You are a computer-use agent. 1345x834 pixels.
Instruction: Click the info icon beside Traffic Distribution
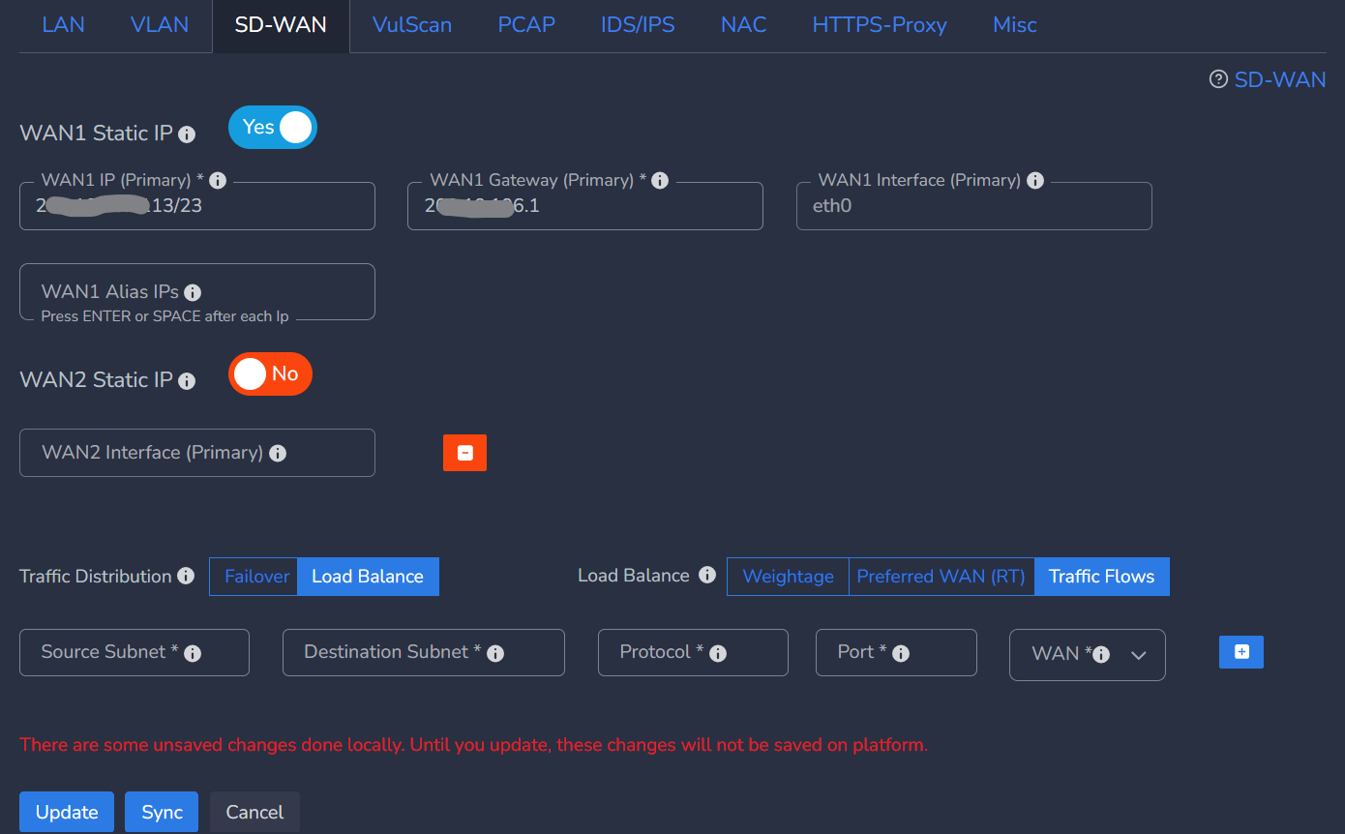187,577
